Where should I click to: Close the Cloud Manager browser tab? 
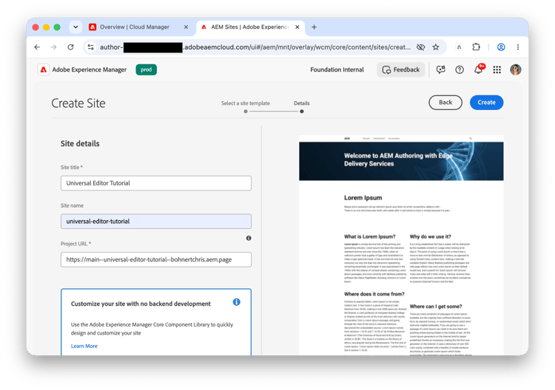pyautogui.click(x=186, y=27)
